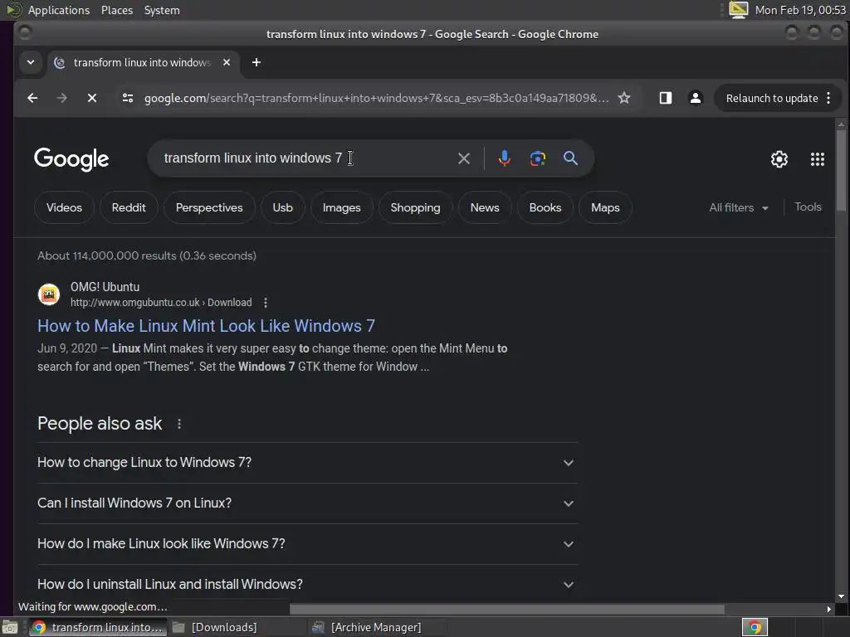Image resolution: width=850 pixels, height=637 pixels.
Task: Click About 114,000,000 results text
Action: pyautogui.click(x=146, y=255)
